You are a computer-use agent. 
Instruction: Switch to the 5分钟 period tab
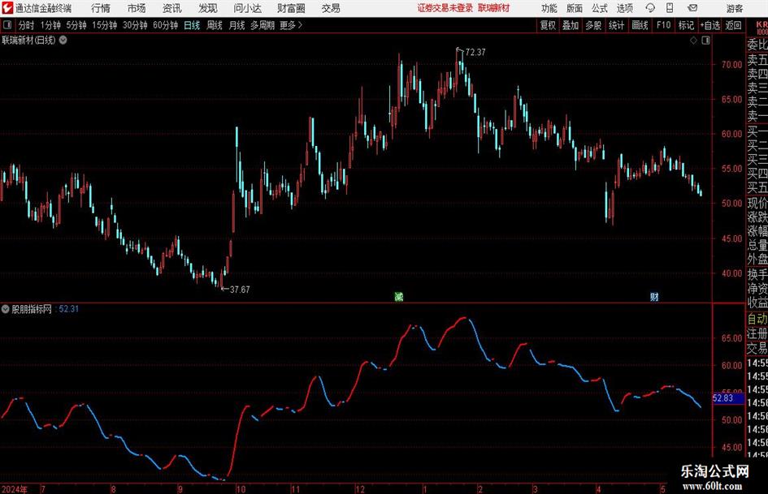(x=76, y=25)
